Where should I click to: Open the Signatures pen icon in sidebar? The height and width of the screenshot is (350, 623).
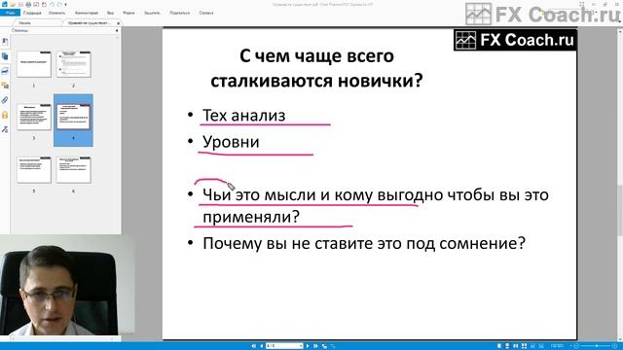click(x=5, y=129)
